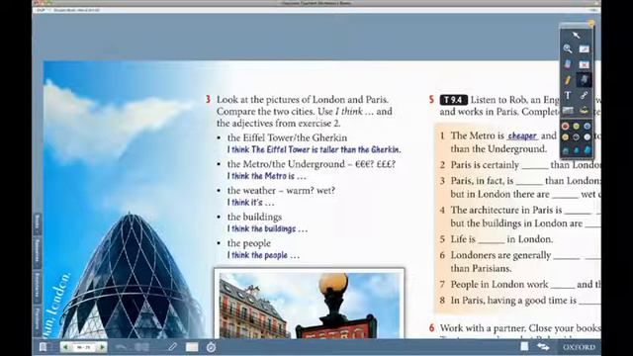
Task: Click 'I think the buildings …' prompt
Action: click(x=267, y=228)
